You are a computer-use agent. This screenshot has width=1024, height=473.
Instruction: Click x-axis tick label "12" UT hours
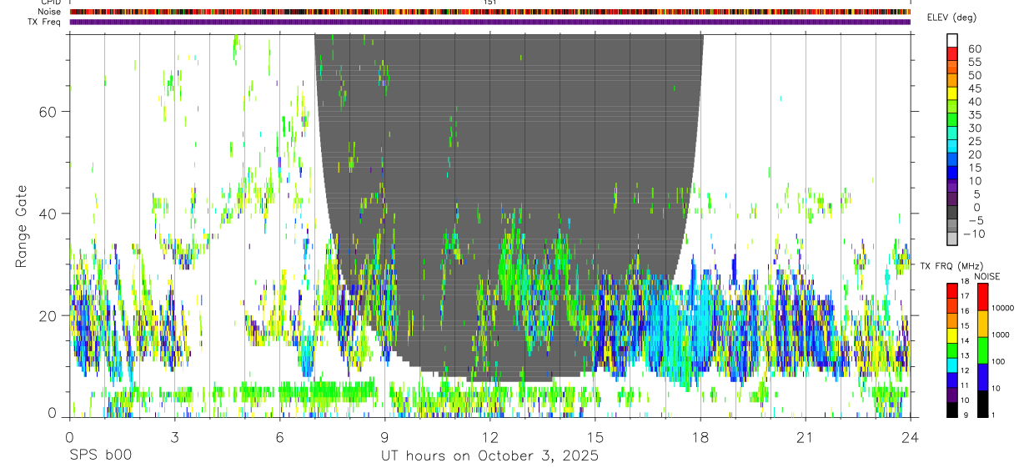click(489, 437)
